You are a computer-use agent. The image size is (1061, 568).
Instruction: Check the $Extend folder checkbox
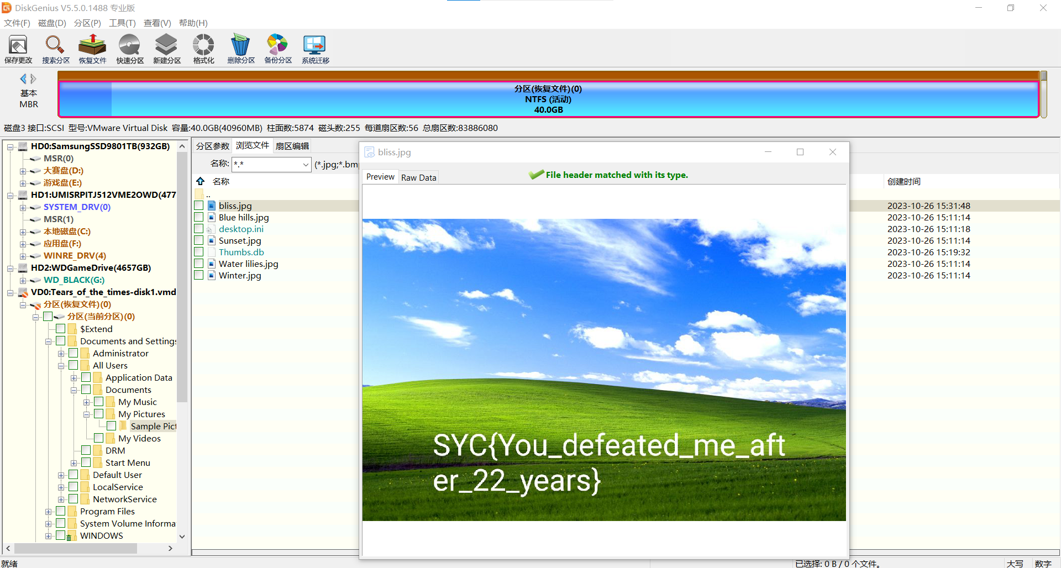pos(61,328)
